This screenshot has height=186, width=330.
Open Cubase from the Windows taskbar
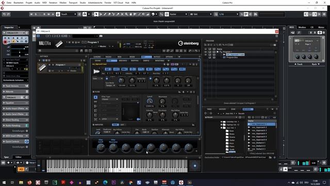(181, 182)
